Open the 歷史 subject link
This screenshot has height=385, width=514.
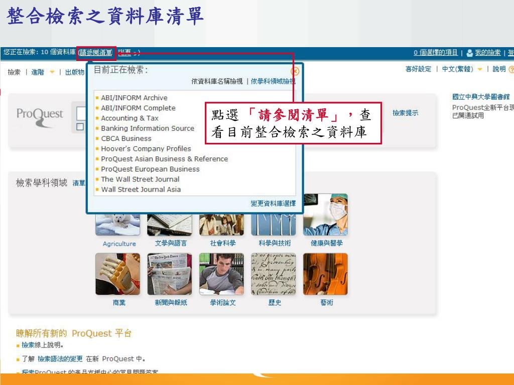pos(275,302)
